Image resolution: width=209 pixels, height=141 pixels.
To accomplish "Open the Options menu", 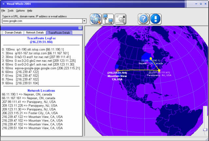I will pyautogui.click(x=20, y=11).
